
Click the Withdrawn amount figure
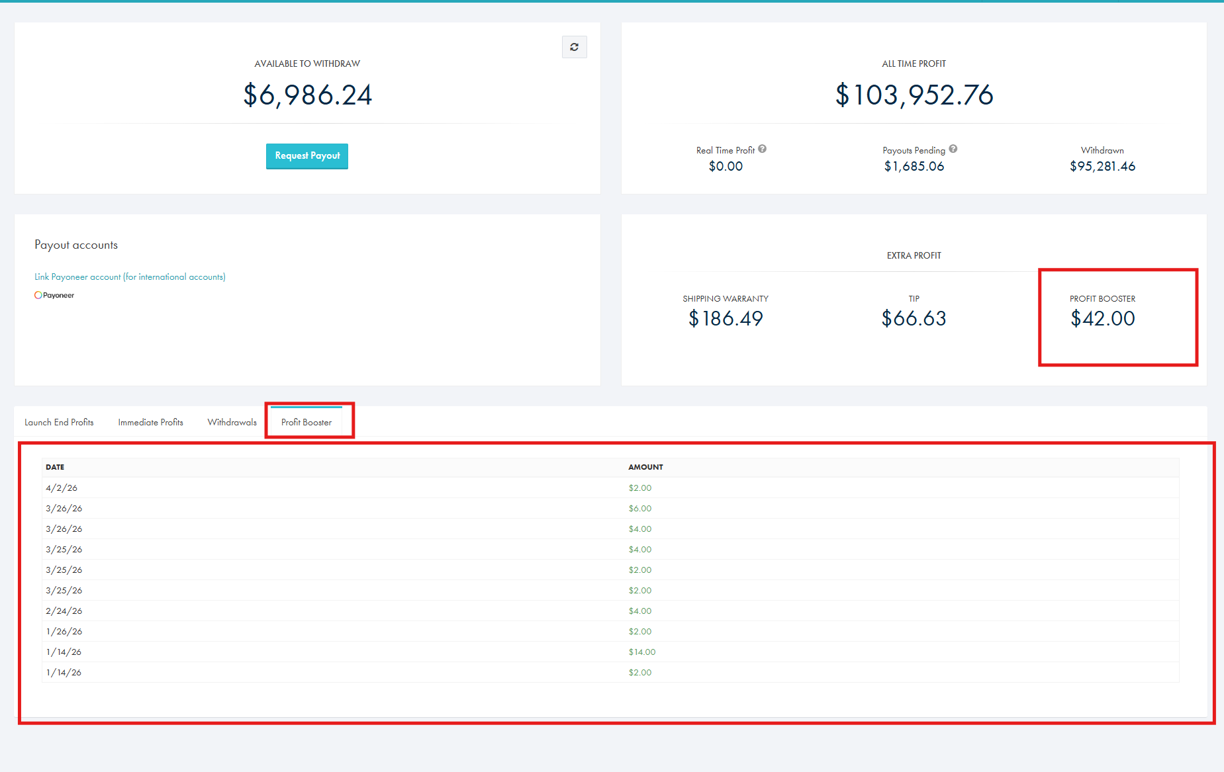(x=1102, y=166)
